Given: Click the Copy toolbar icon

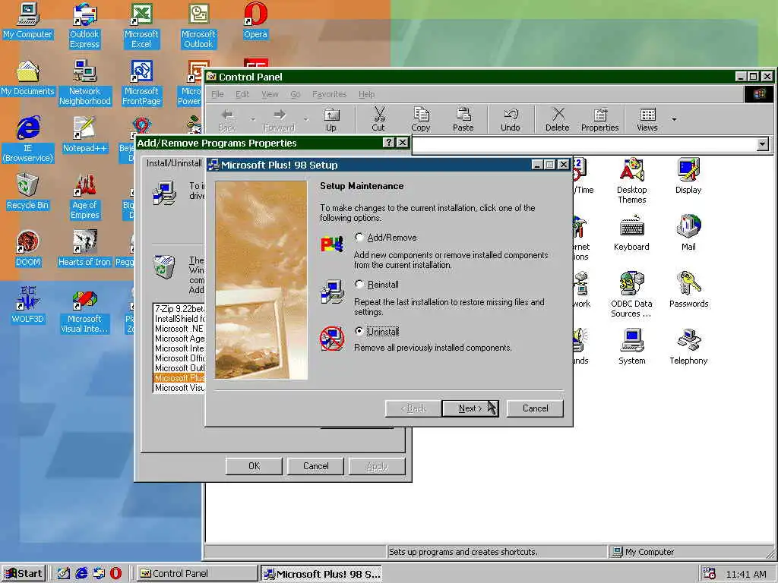Looking at the screenshot, I should coord(421,120).
